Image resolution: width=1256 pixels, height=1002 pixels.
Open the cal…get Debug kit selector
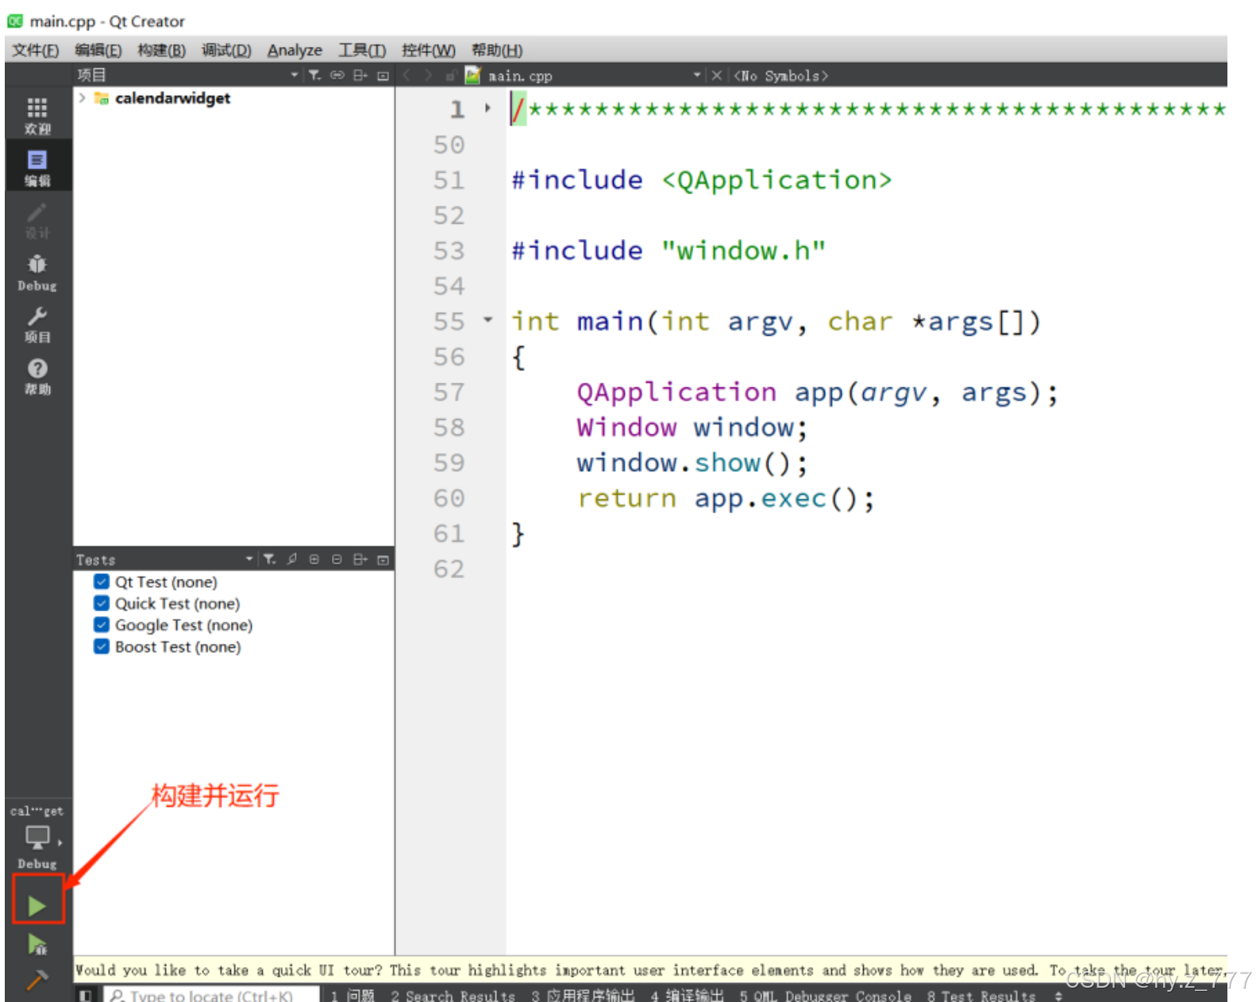coord(37,837)
